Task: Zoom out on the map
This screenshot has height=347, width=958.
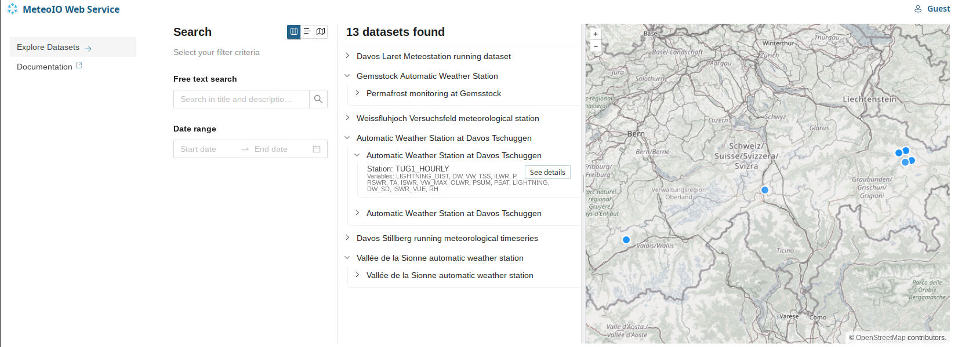Action: (596, 46)
